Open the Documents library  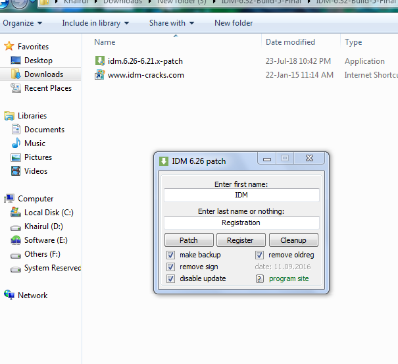pos(45,130)
